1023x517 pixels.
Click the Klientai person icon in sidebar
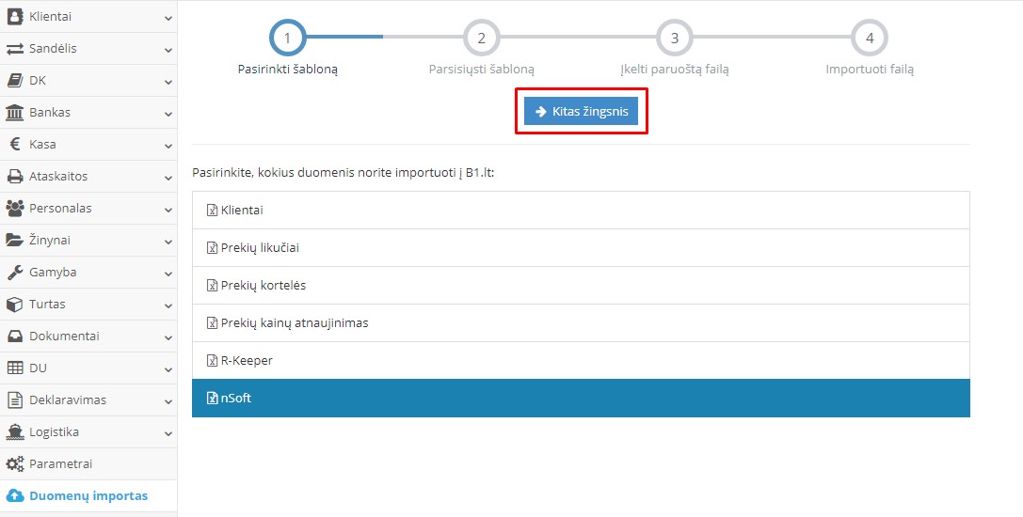tap(15, 17)
